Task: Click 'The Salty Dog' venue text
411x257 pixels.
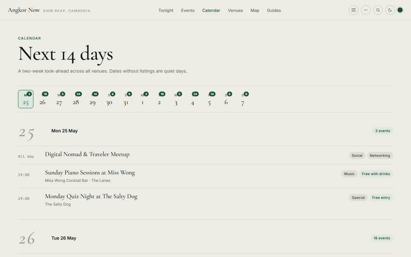Action: (x=58, y=204)
